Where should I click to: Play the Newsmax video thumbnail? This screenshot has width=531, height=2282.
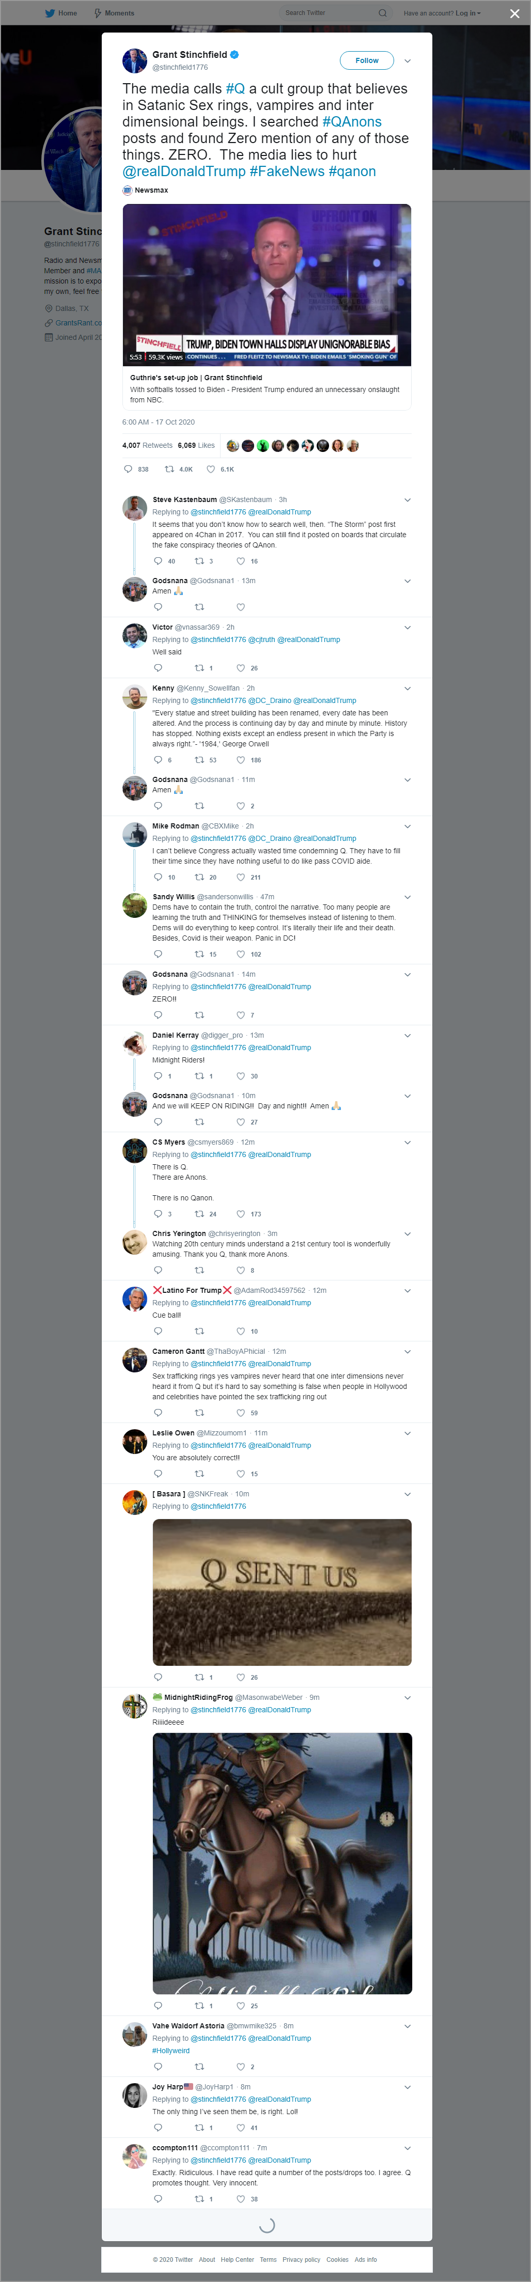[x=267, y=285]
